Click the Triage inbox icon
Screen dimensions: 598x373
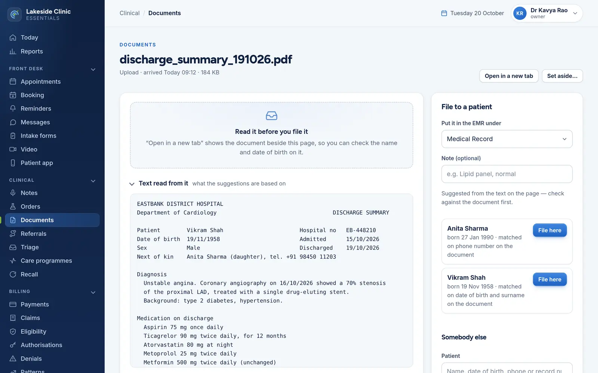(x=13, y=247)
